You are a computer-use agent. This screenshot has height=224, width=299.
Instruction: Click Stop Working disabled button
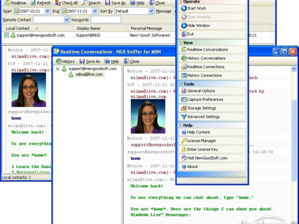[x=212, y=17]
